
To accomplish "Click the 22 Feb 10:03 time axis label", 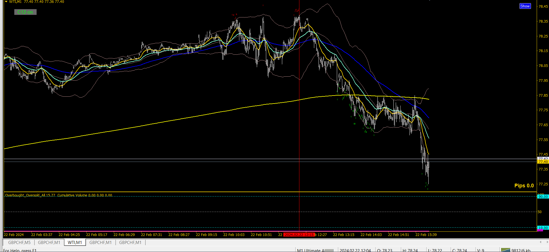I will (234, 235).
